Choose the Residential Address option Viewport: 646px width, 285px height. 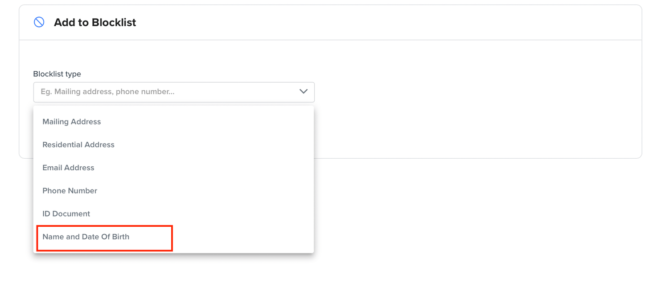pyautogui.click(x=173, y=145)
